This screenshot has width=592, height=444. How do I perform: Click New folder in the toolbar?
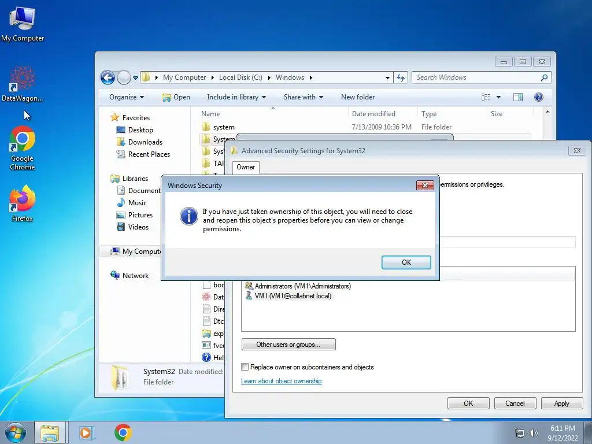pos(357,97)
